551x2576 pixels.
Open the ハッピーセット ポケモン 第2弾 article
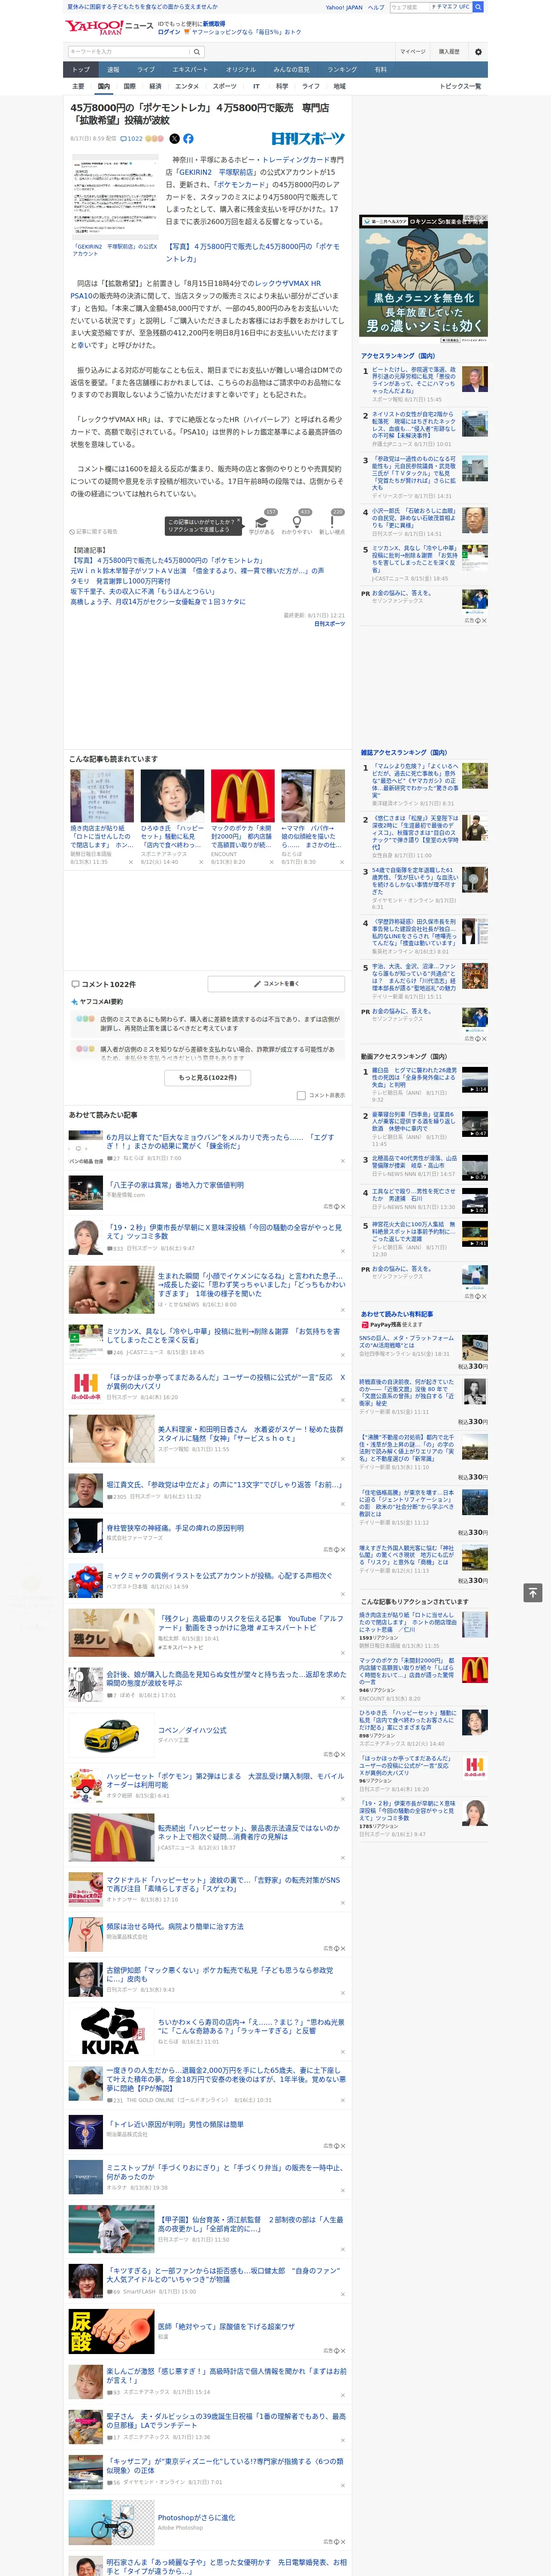(x=225, y=1780)
